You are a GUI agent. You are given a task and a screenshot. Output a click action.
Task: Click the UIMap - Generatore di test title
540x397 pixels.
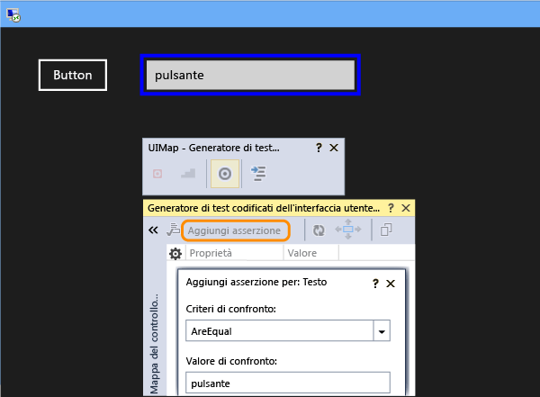[x=214, y=148]
